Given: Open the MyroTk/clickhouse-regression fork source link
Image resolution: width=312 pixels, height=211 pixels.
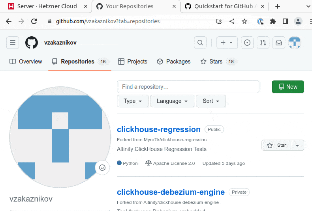Looking at the screenshot, I should point(175,140).
